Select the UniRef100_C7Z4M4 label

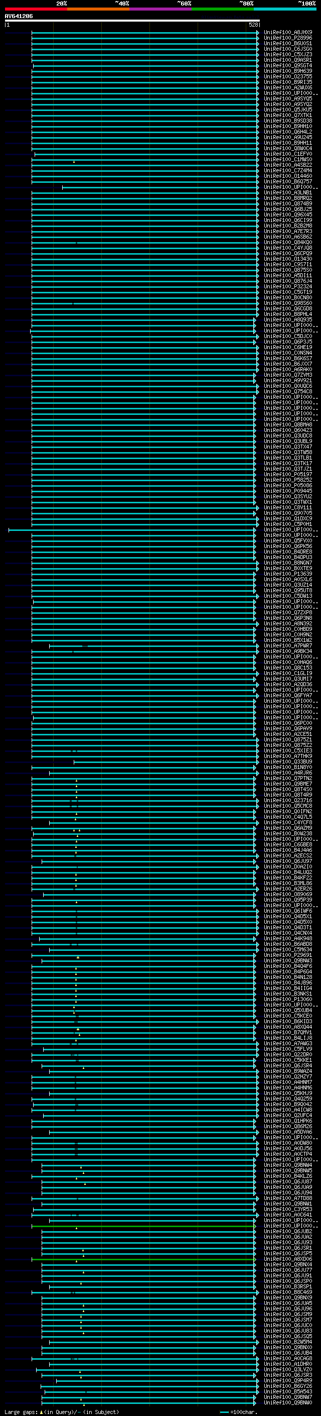(288, 170)
